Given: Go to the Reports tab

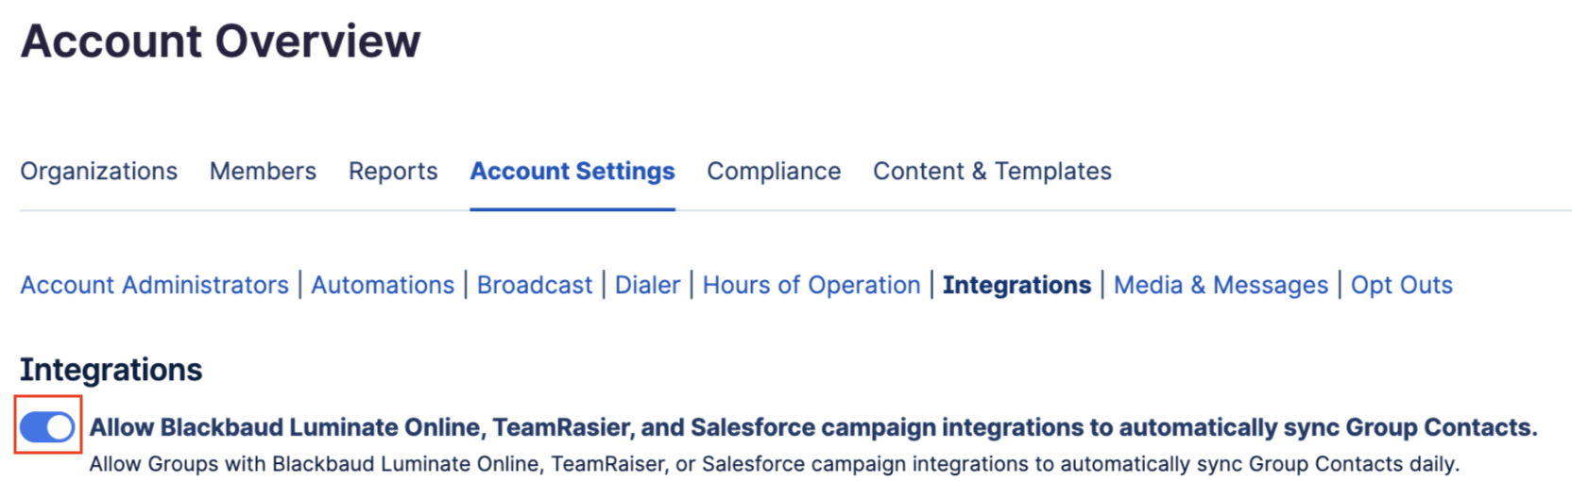Looking at the screenshot, I should (x=393, y=171).
